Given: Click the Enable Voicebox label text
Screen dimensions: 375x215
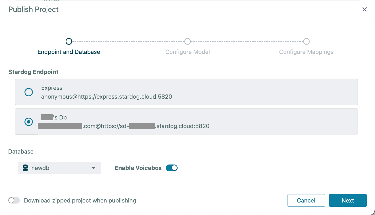Looking at the screenshot, I should pyautogui.click(x=138, y=168).
